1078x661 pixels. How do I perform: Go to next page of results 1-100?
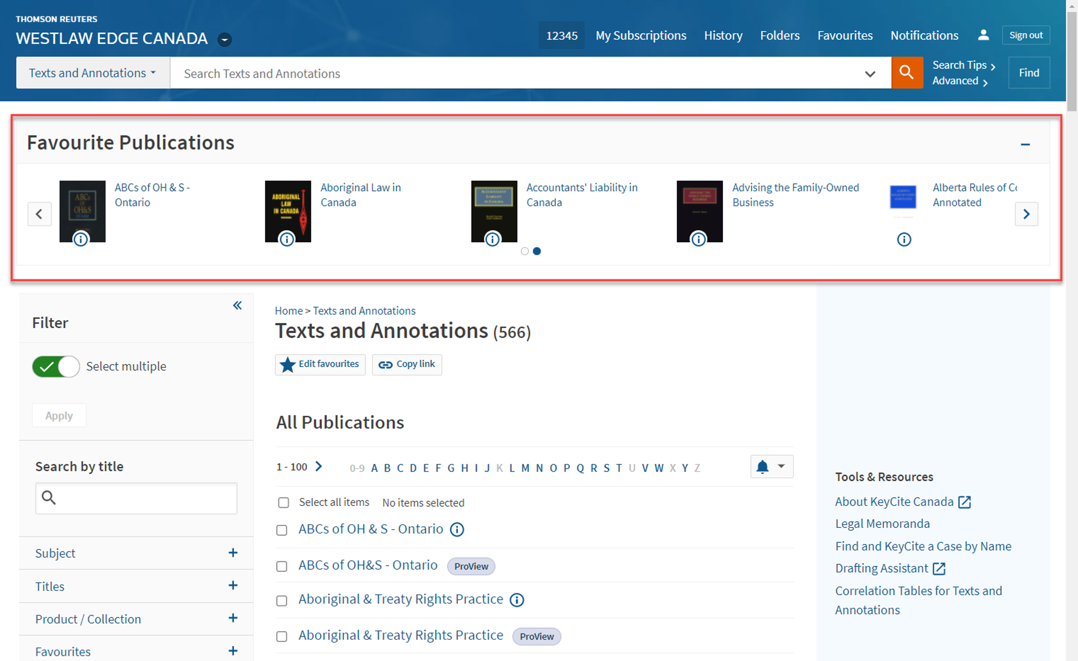tap(319, 467)
